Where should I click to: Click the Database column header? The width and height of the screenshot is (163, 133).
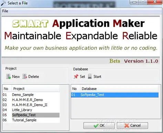click(x=119, y=89)
